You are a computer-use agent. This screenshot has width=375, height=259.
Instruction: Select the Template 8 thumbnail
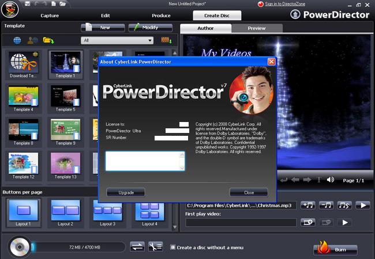pos(23,132)
